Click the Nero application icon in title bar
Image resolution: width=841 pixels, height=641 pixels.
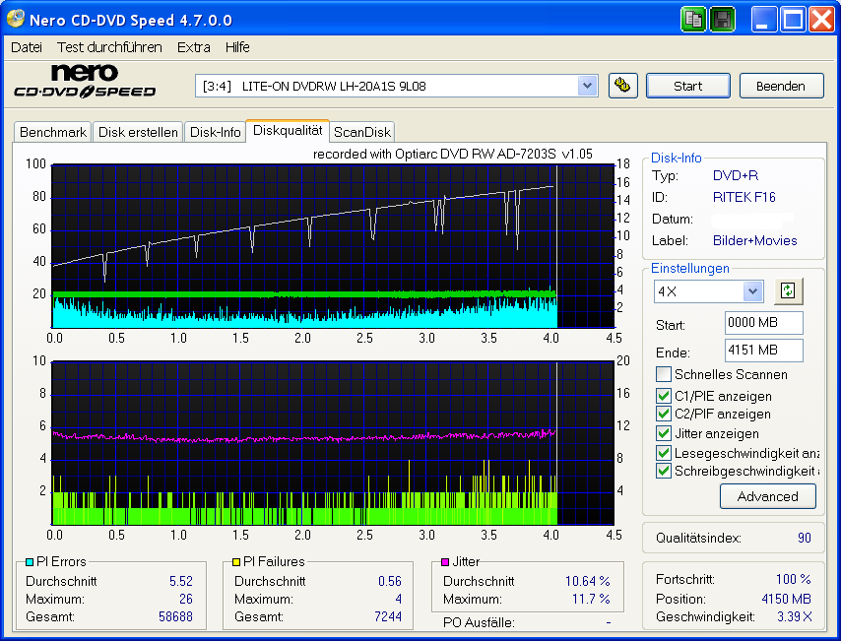tap(14, 19)
